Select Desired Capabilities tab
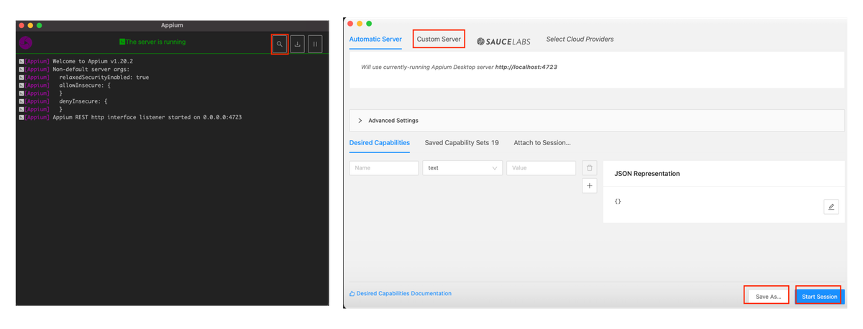863x329 pixels. pyautogui.click(x=380, y=142)
